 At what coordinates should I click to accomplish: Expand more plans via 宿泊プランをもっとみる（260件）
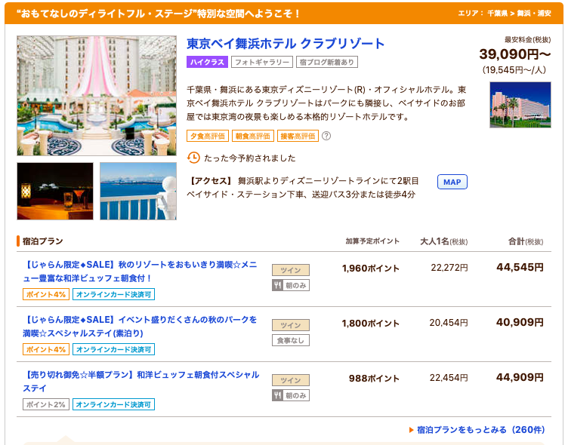(480, 429)
